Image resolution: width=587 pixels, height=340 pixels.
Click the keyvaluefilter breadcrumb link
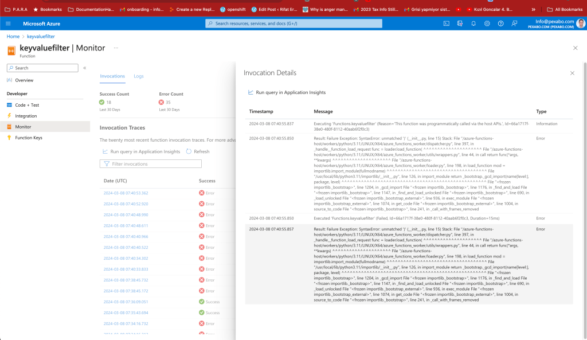[x=41, y=36]
